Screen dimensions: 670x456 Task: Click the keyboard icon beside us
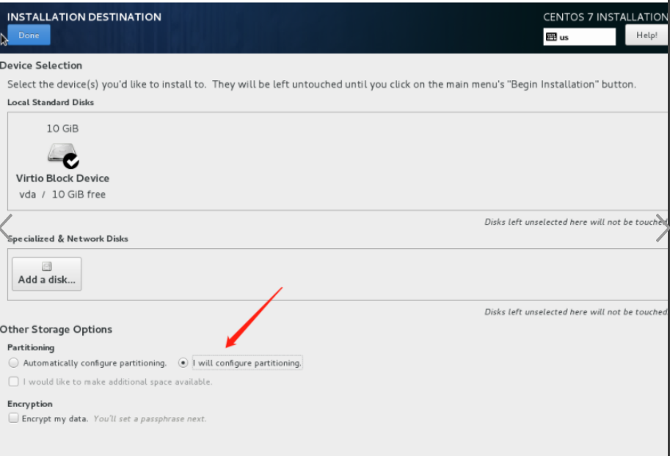[x=552, y=37]
